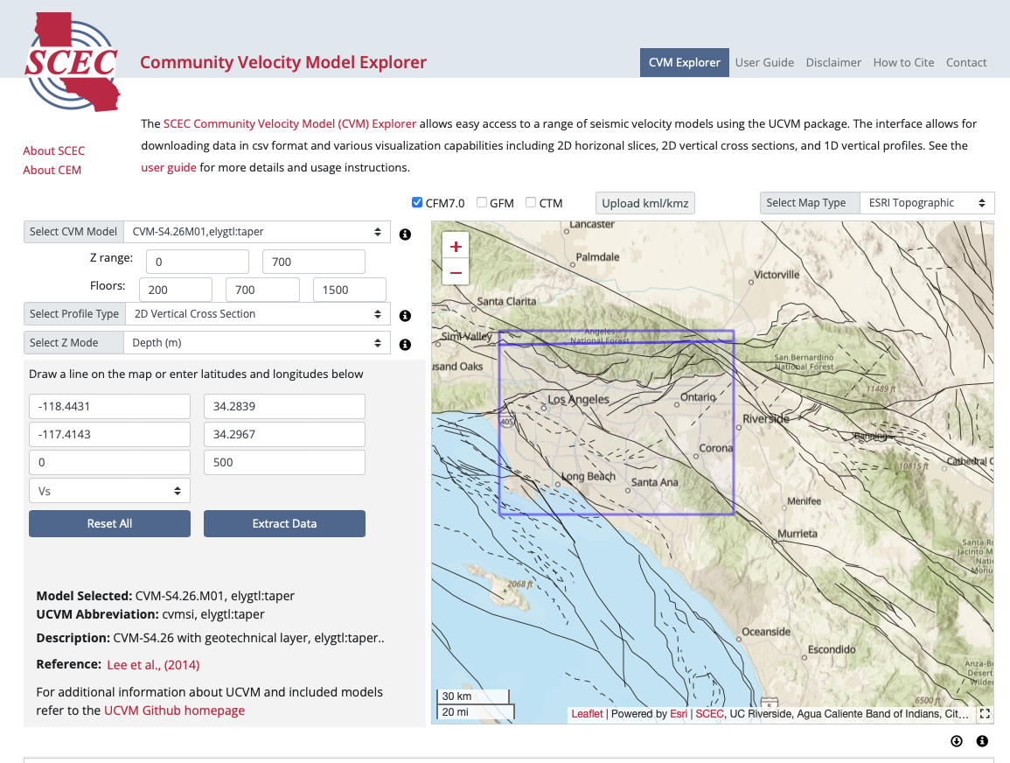Go to the How to Cite tab
Screen dimensions: 1010x763
(x=903, y=62)
